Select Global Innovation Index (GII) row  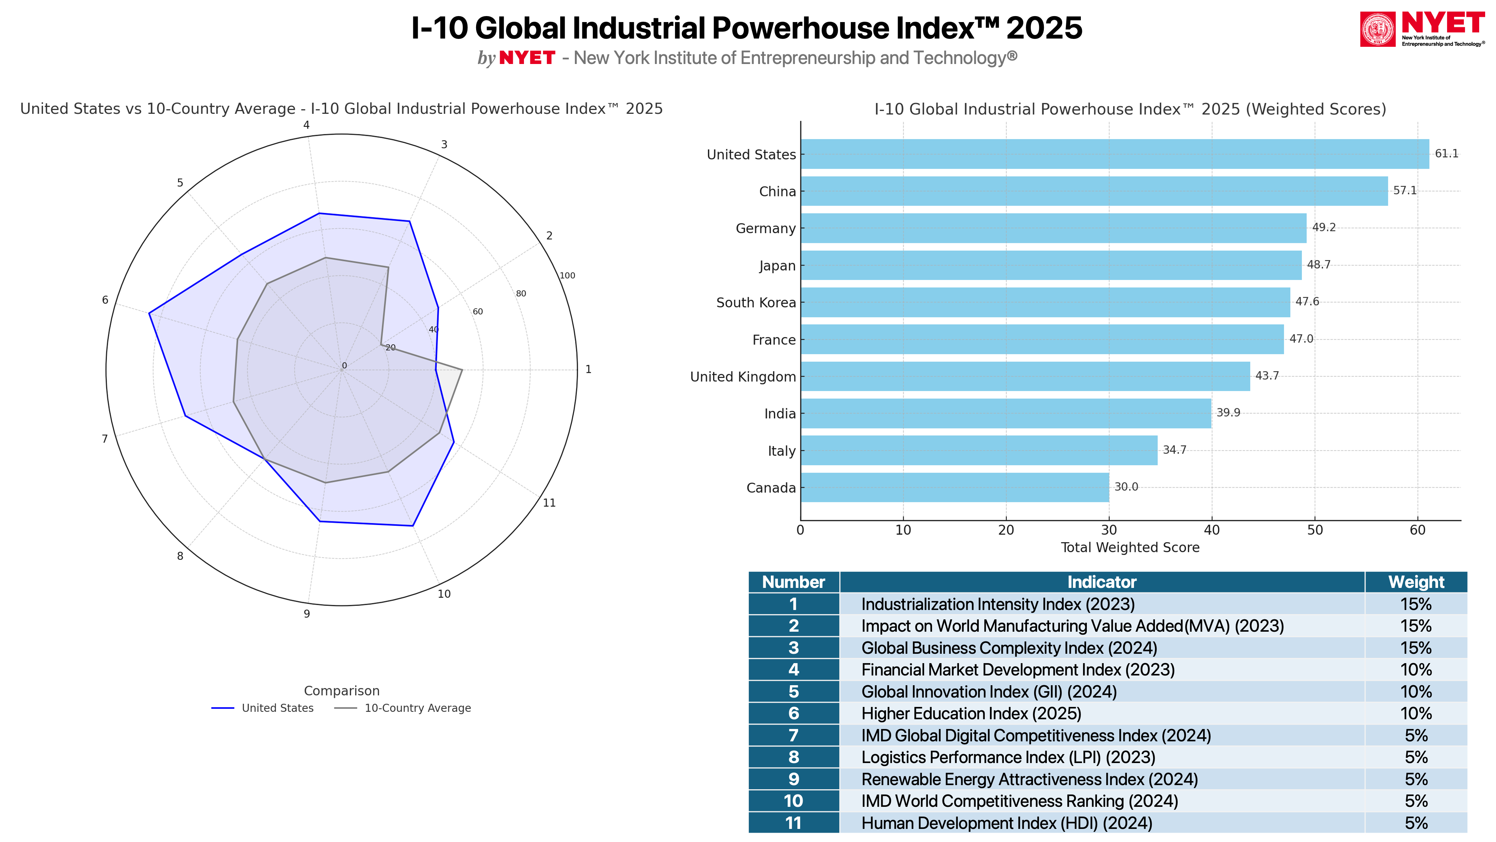tap(988, 692)
